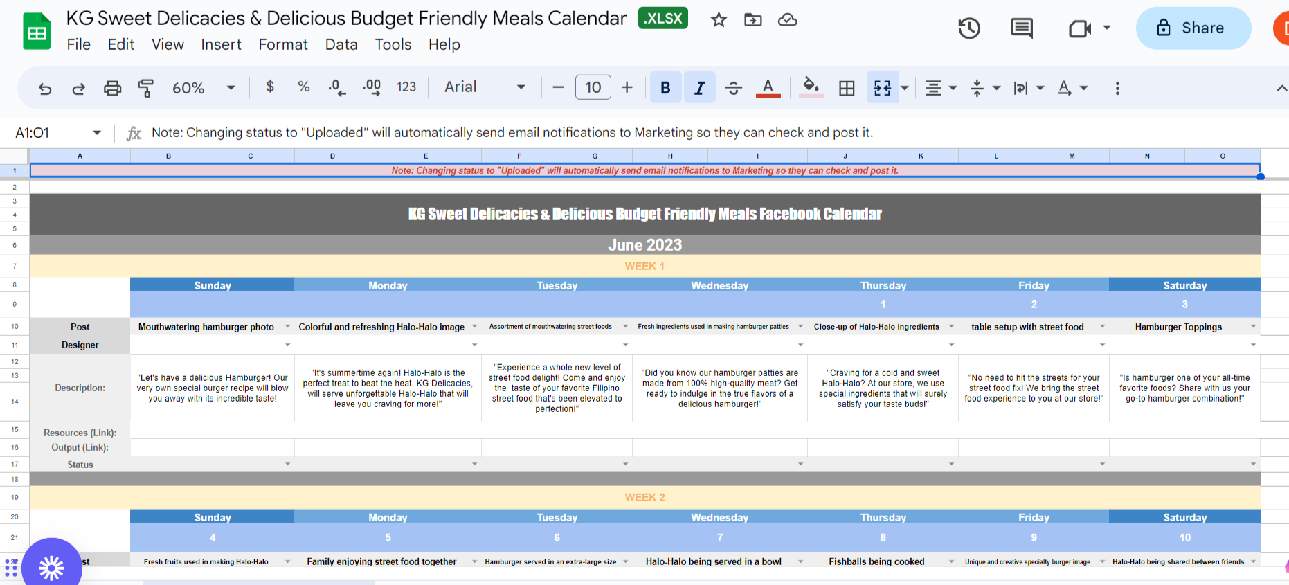Open the File menu
The width and height of the screenshot is (1289, 585).
click(x=79, y=44)
